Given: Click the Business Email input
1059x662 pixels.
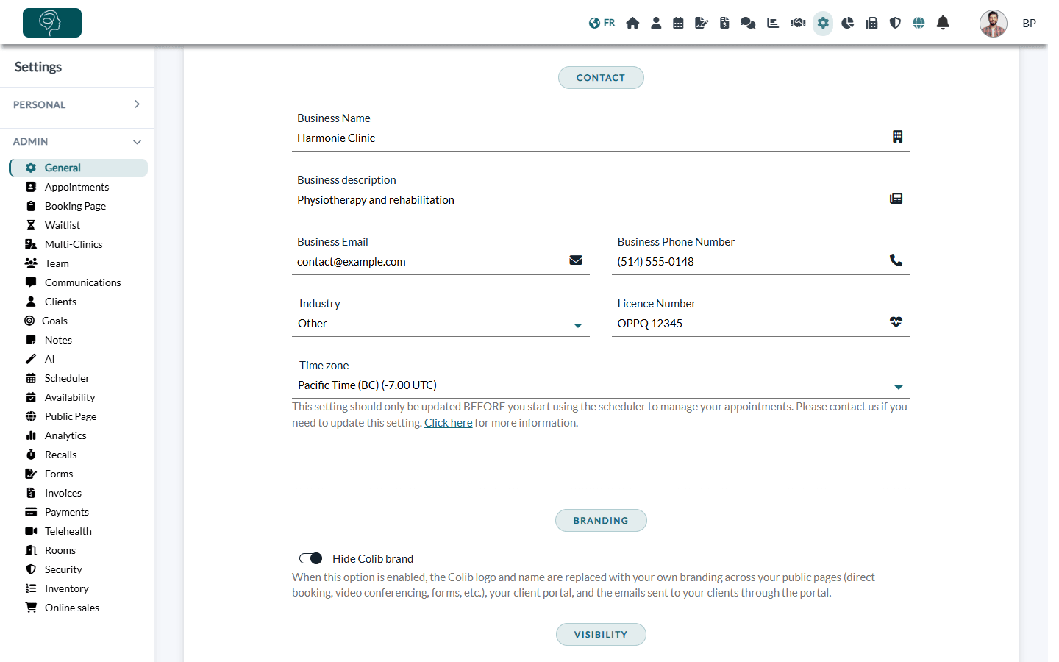Looking at the screenshot, I should (441, 262).
